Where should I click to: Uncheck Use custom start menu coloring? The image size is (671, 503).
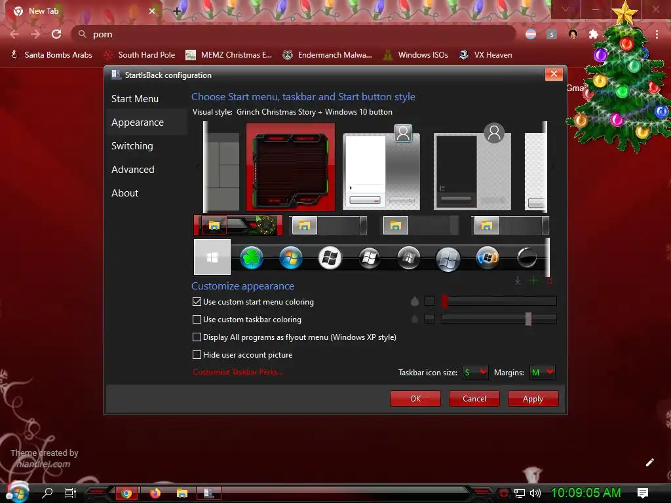tap(197, 301)
